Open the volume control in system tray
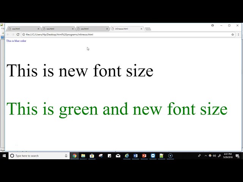243x182 pixels. pyautogui.click(x=215, y=156)
